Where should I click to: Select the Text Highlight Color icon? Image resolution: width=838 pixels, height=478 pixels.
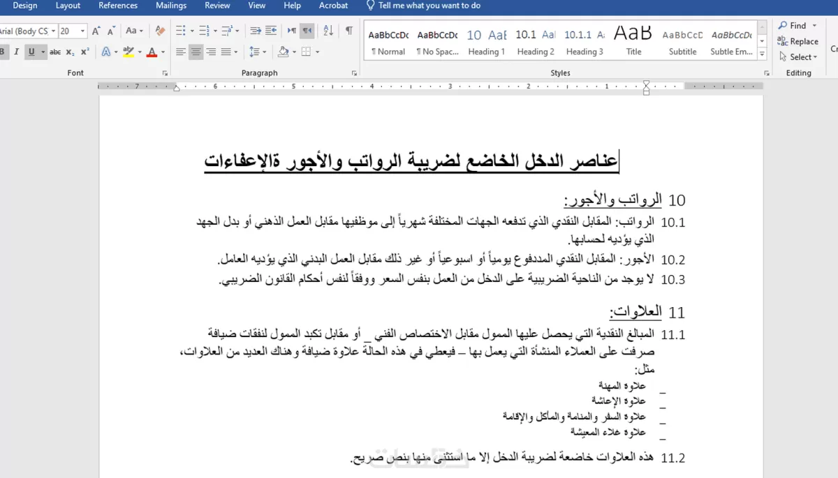coord(128,51)
